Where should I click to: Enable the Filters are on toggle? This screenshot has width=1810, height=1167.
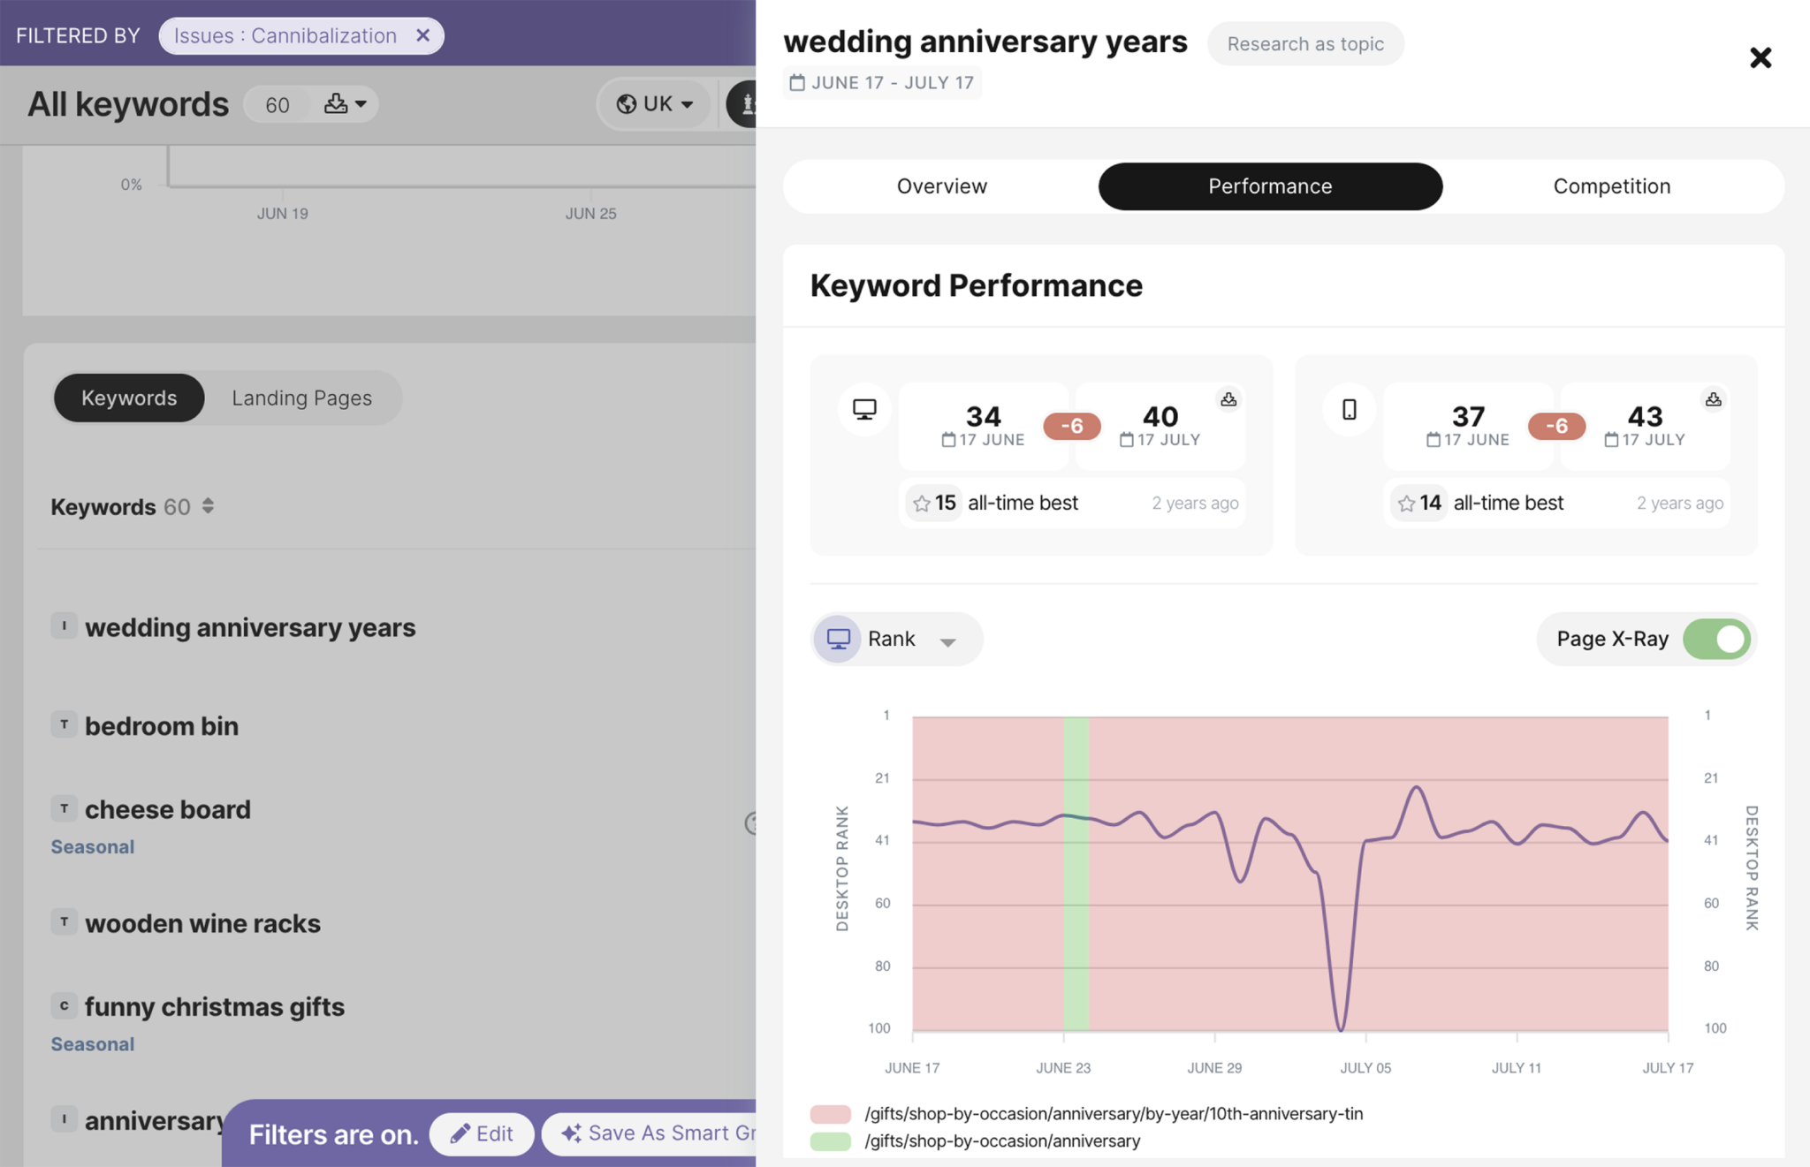tap(332, 1132)
